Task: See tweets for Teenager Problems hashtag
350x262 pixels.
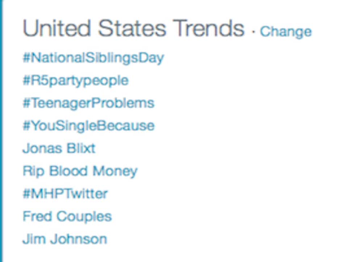Action: pos(89,103)
